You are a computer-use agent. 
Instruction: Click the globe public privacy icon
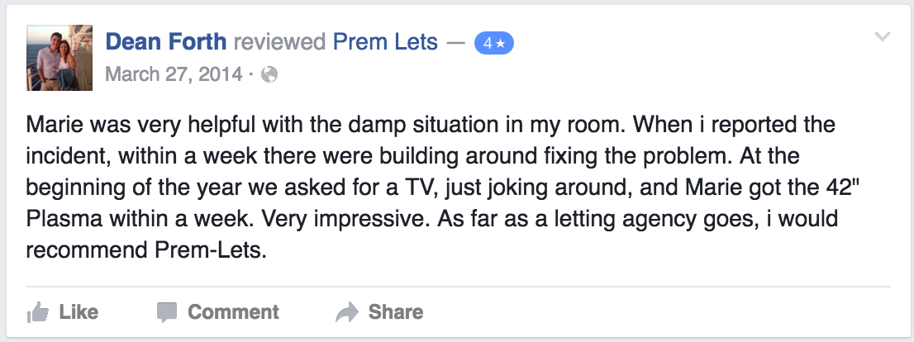269,74
